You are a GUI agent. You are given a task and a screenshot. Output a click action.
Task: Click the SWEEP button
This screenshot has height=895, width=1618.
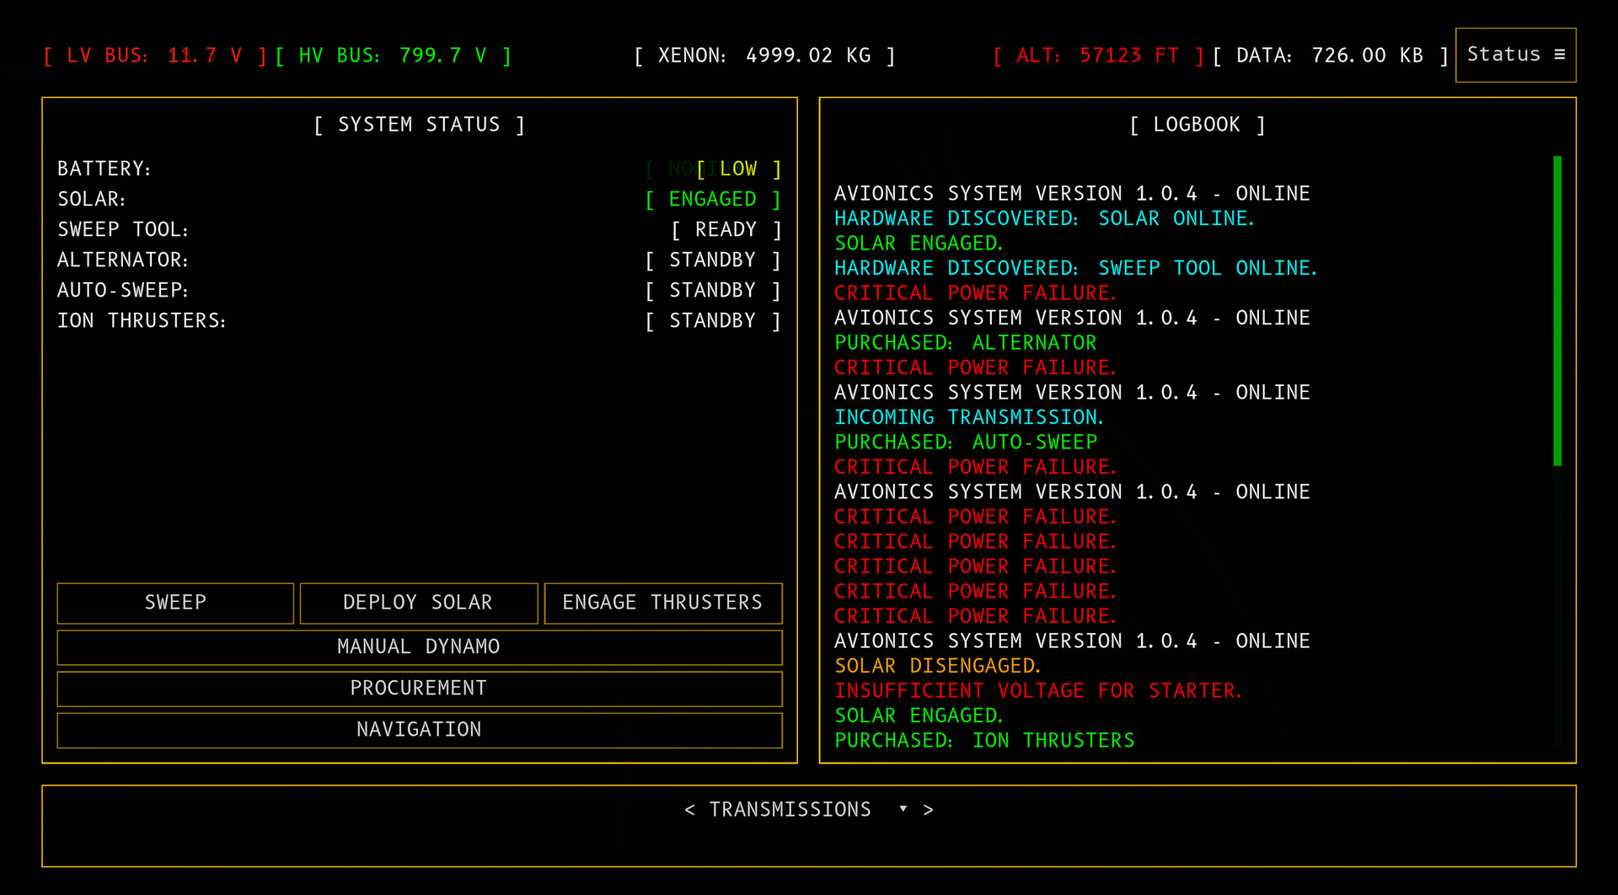pos(175,603)
